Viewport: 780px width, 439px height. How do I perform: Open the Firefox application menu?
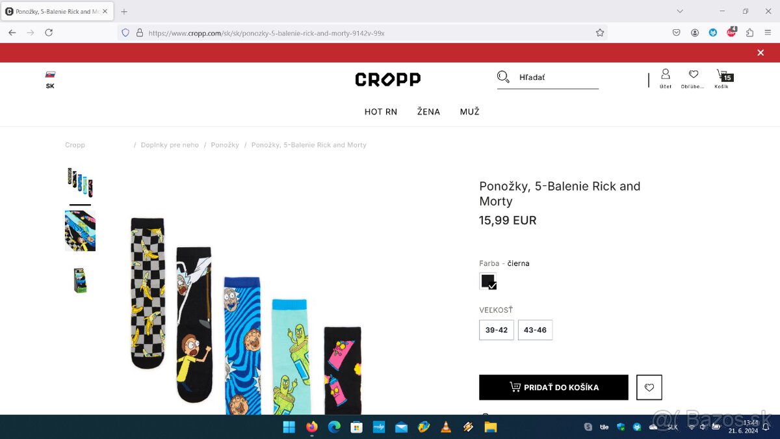pos(768,33)
